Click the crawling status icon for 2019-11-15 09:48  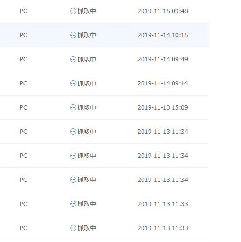click(x=73, y=11)
